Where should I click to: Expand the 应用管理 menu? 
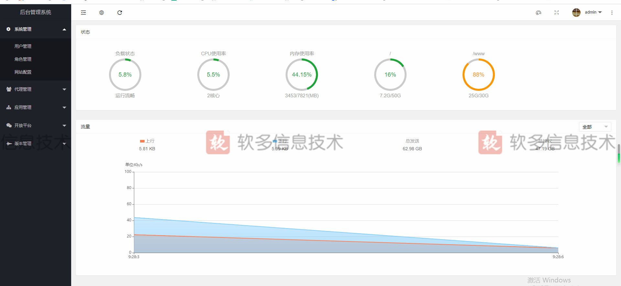point(36,107)
